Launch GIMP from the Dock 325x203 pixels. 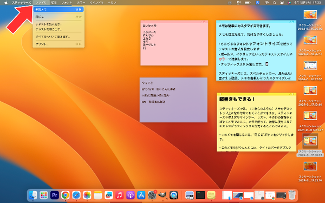tap(162, 195)
